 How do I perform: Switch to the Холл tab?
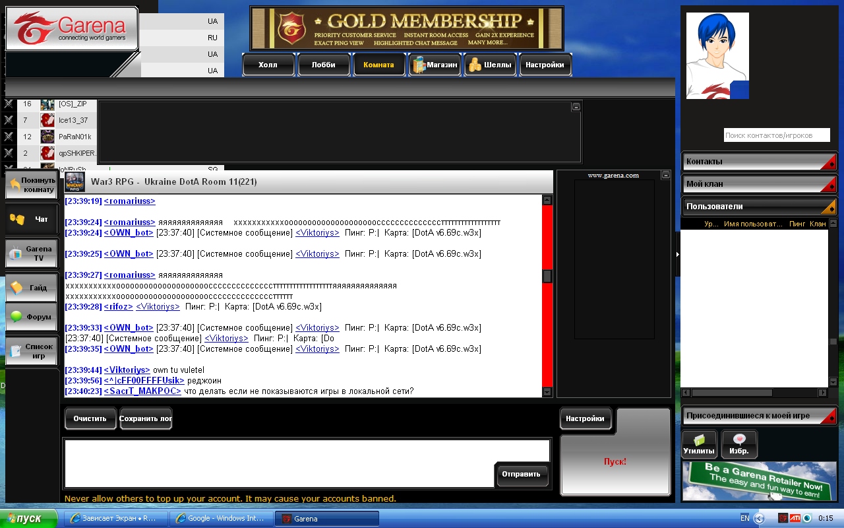pyautogui.click(x=268, y=65)
